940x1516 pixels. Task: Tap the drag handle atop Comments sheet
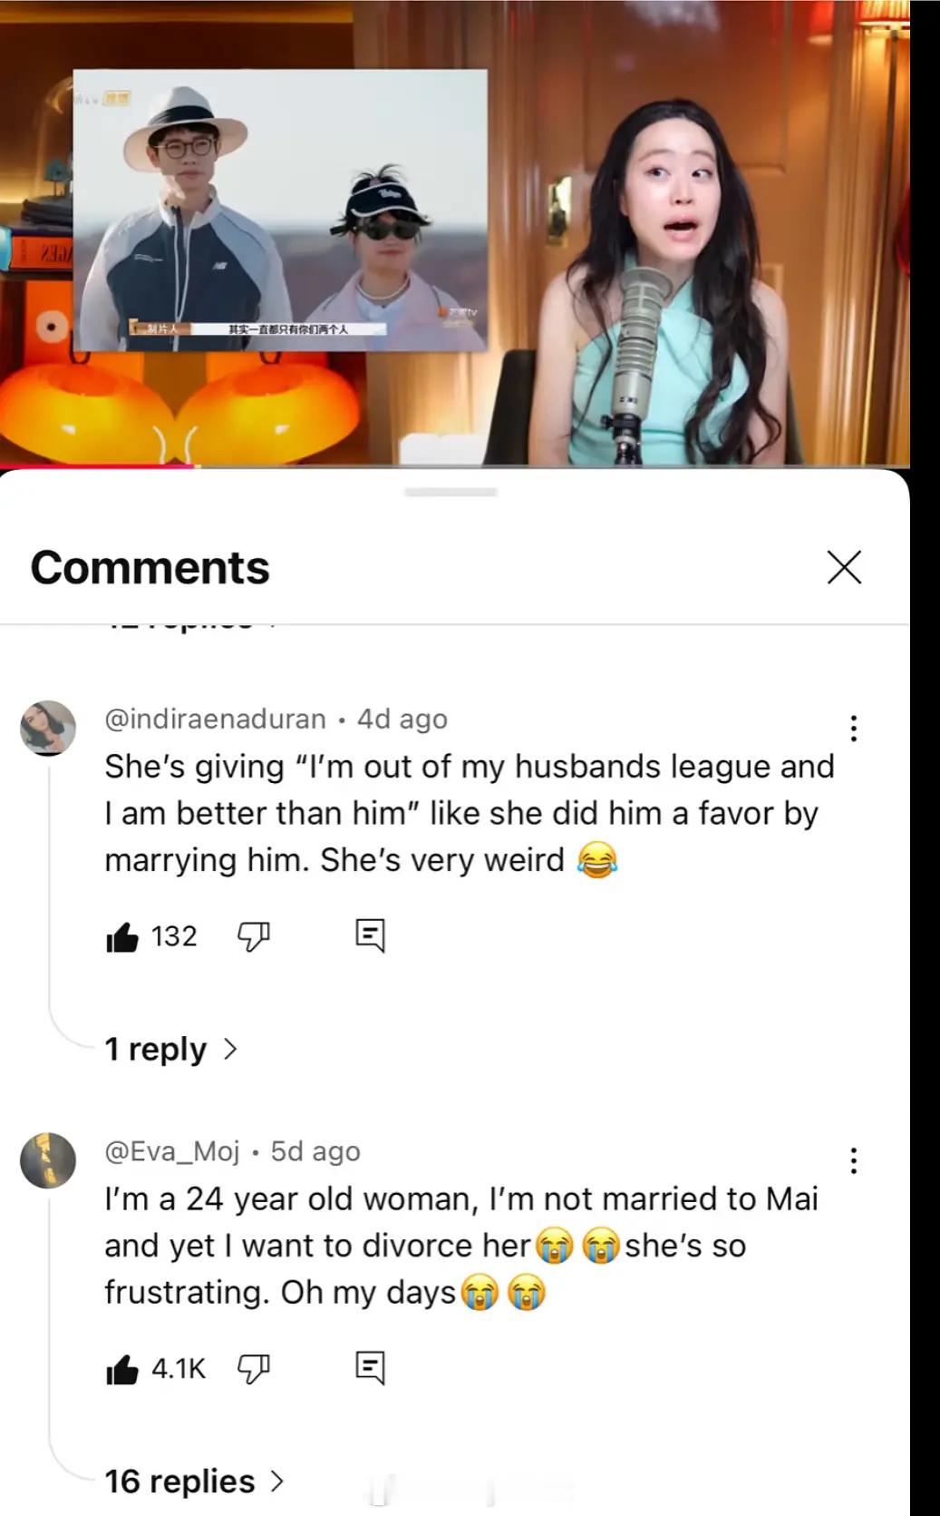tap(451, 492)
